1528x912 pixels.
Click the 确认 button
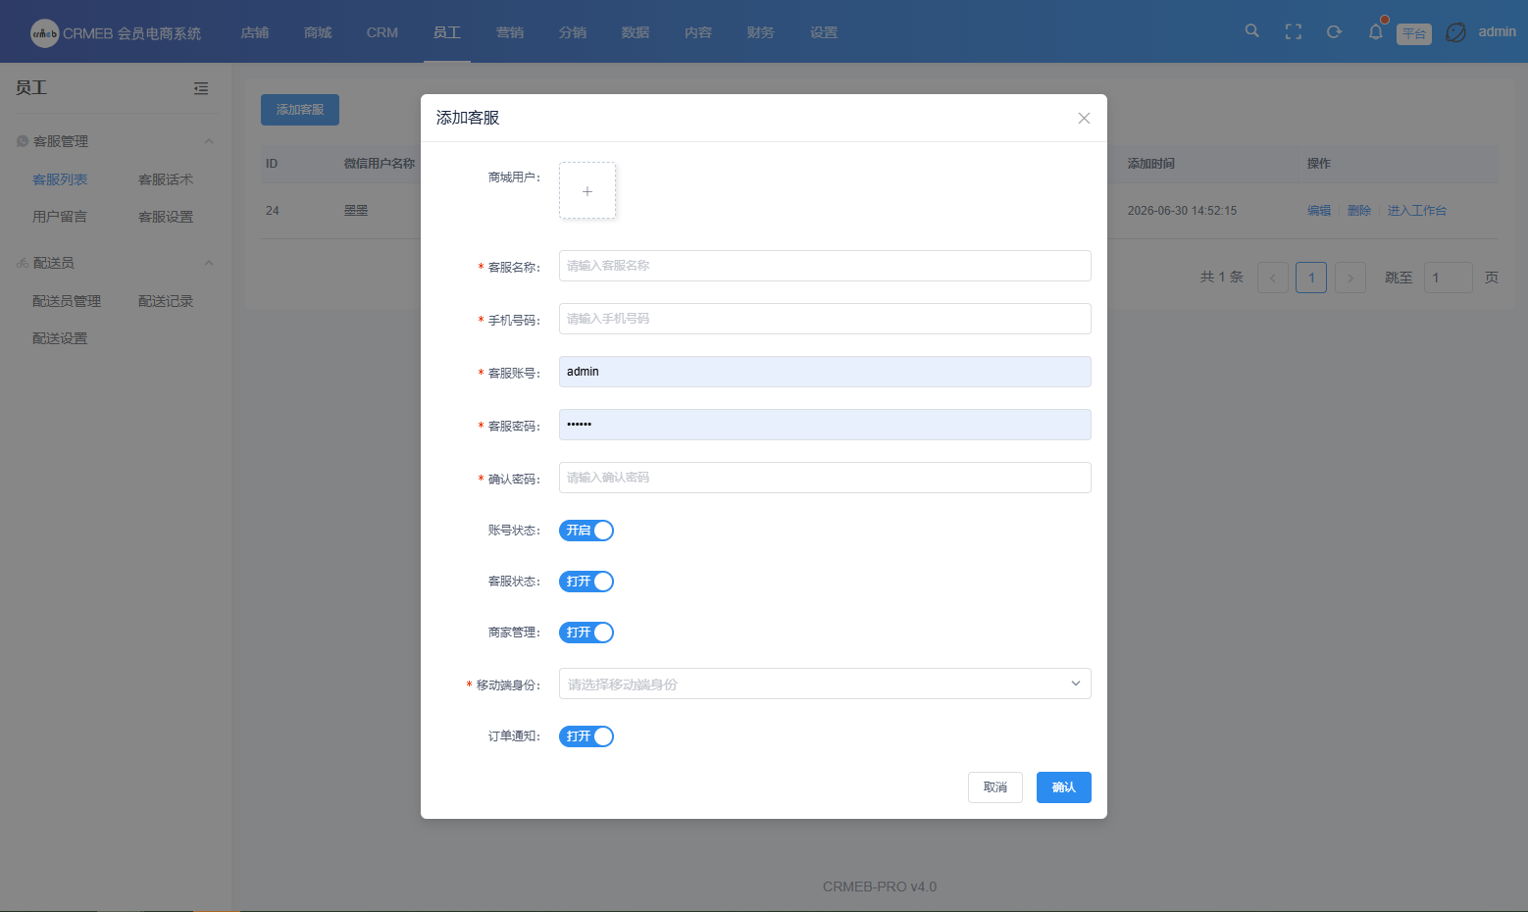pos(1064,787)
